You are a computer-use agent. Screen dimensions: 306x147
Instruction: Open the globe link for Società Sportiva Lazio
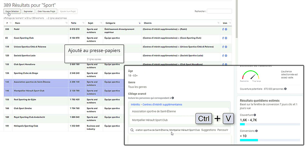[x=226, y=56]
